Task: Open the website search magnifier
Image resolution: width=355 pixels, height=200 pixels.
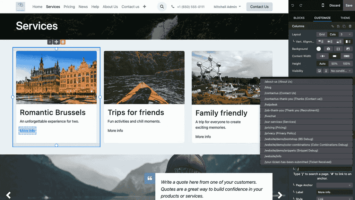Action: click(x=162, y=7)
